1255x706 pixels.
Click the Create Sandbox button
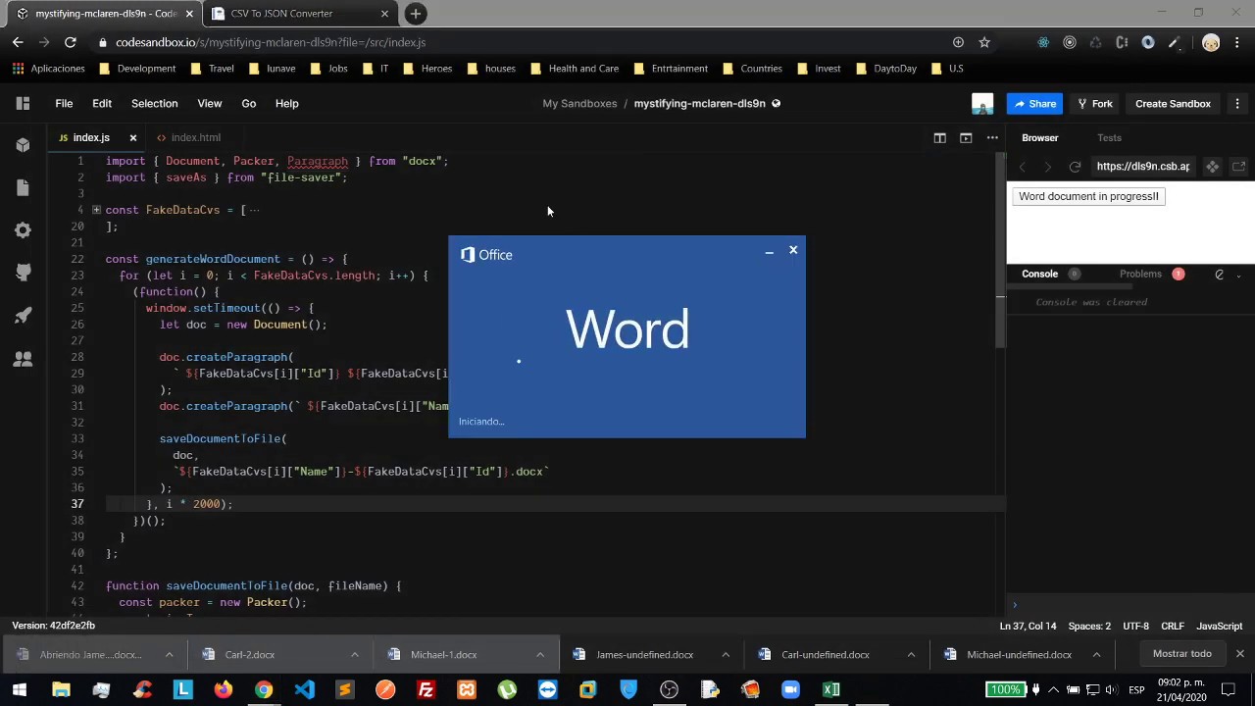pyautogui.click(x=1173, y=103)
